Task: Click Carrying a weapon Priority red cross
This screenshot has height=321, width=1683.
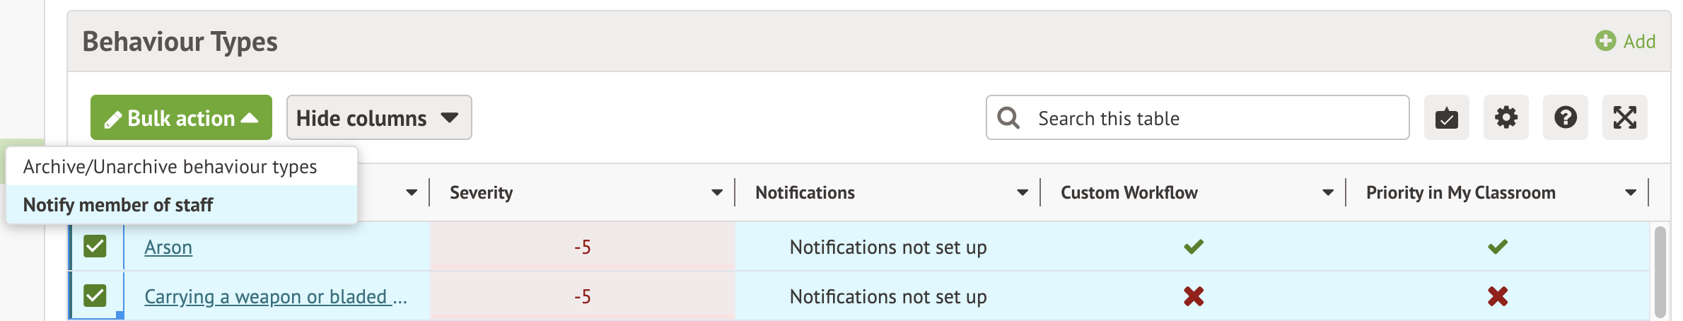Action: coord(1497,296)
